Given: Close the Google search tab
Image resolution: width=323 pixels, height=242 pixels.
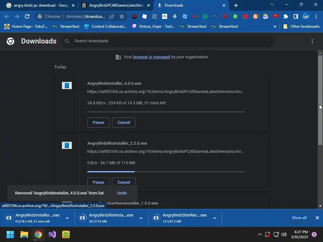Looking at the screenshot, I should pyautogui.click(x=73, y=5).
